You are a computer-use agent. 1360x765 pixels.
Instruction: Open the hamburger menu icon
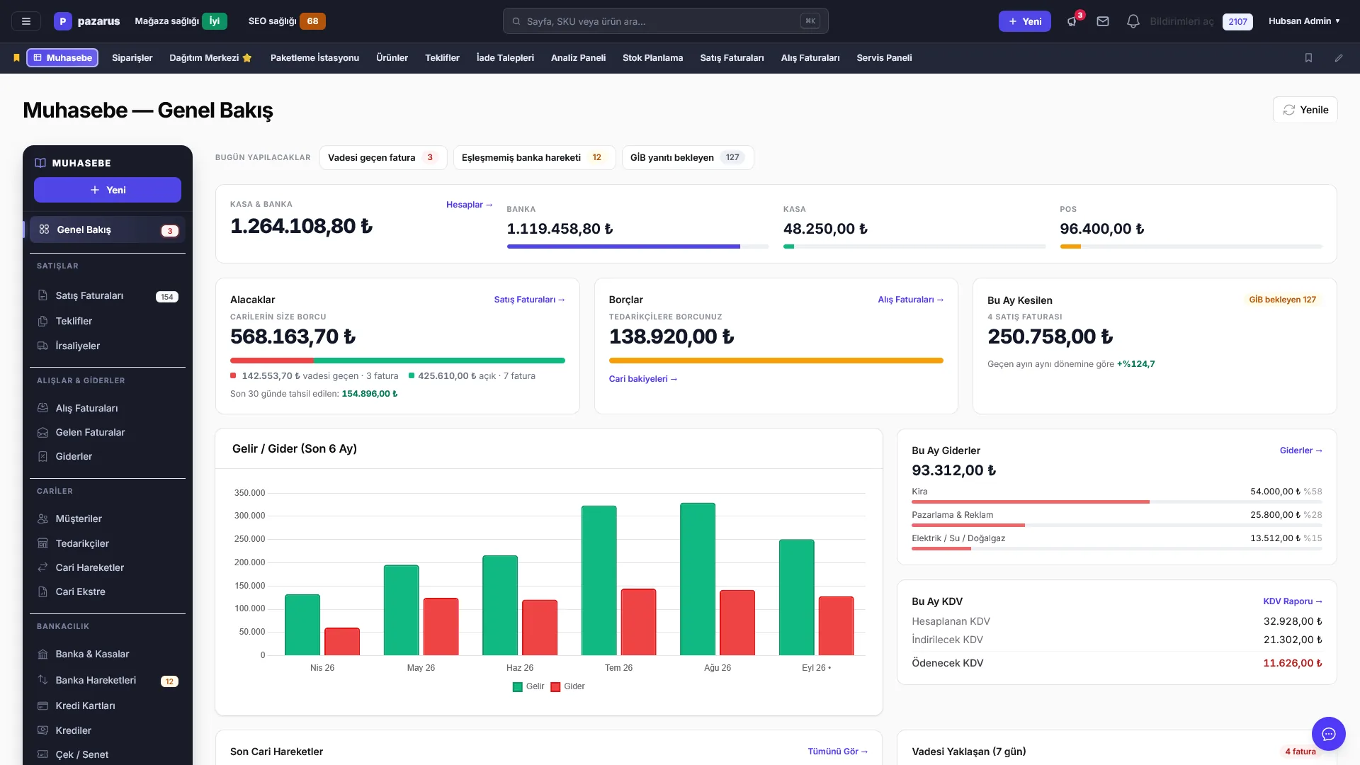(x=26, y=21)
